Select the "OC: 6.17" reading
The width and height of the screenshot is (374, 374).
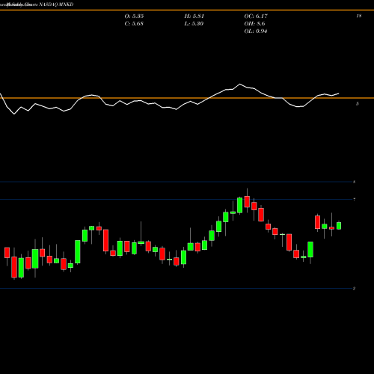click(256, 16)
